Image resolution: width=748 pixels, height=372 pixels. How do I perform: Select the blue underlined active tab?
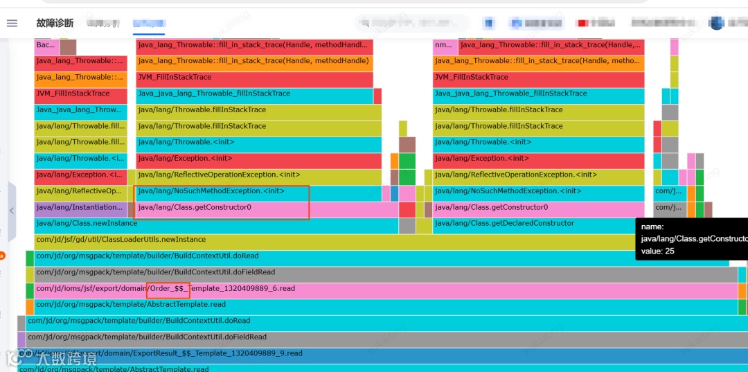[x=149, y=24]
